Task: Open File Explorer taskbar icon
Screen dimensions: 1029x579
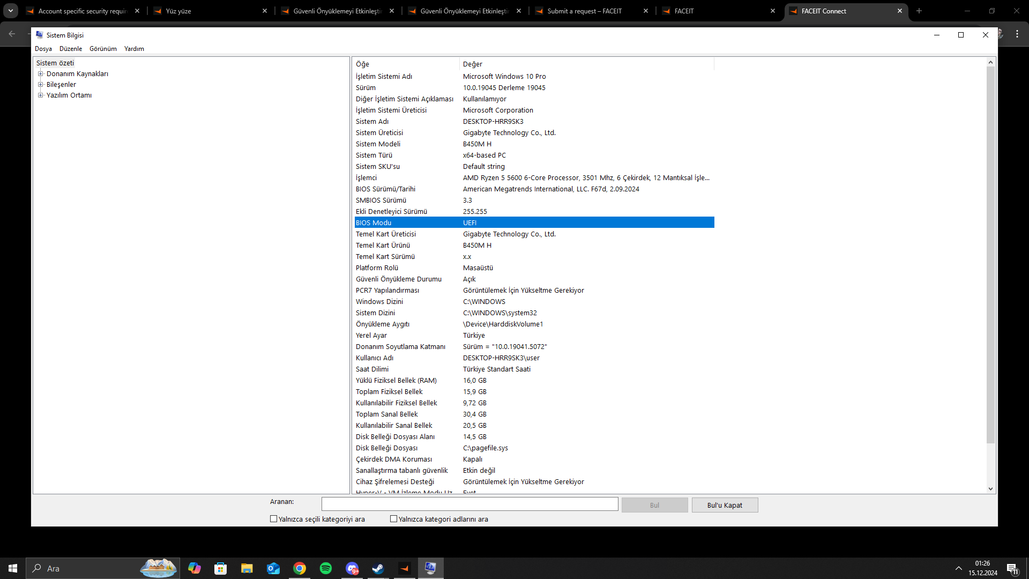Action: pos(247,568)
